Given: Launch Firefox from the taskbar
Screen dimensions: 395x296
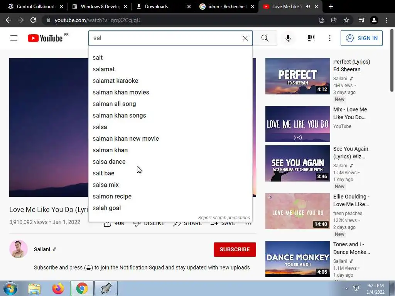Looking at the screenshot, I should pyautogui.click(x=58, y=289).
